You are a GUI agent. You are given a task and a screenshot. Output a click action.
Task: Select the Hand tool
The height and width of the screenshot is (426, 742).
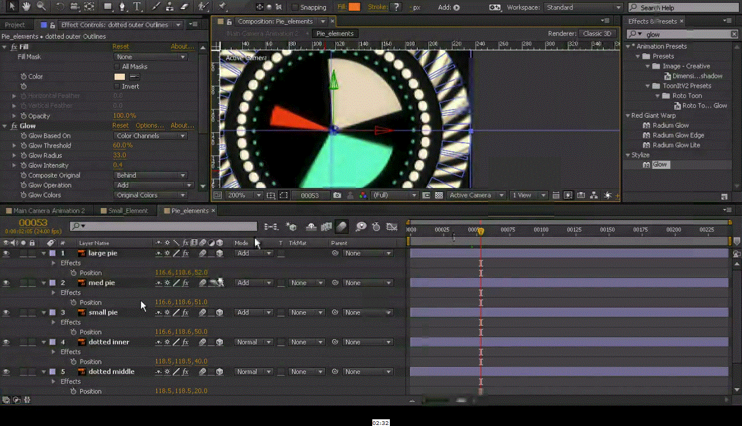(x=26, y=7)
